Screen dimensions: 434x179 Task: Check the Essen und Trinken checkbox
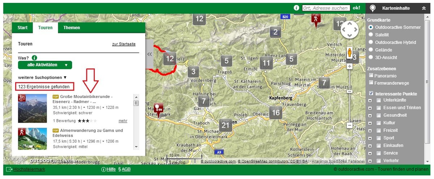[379, 108]
